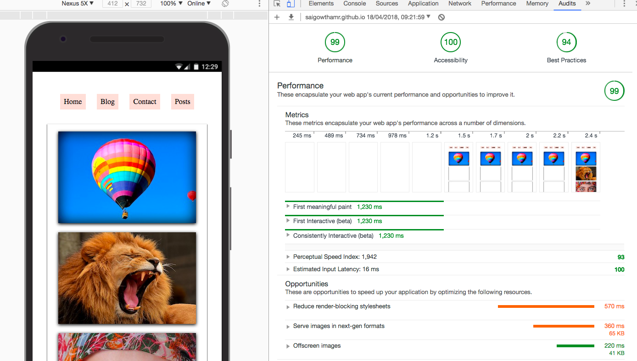Select the inspect element icon
Screen dimensions: 637x361
(x=277, y=4)
